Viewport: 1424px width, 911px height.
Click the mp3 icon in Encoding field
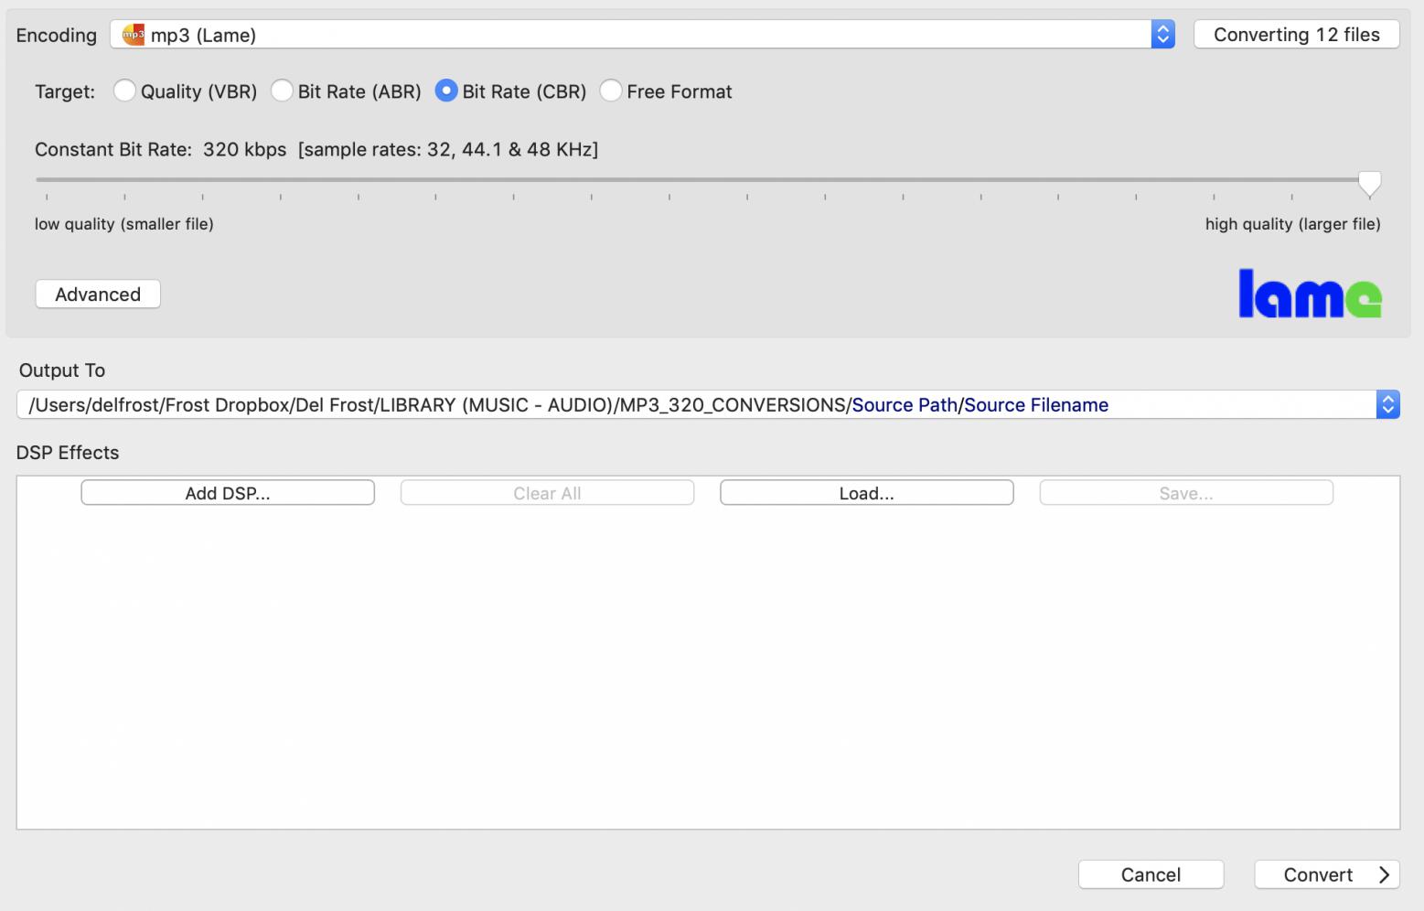134,35
